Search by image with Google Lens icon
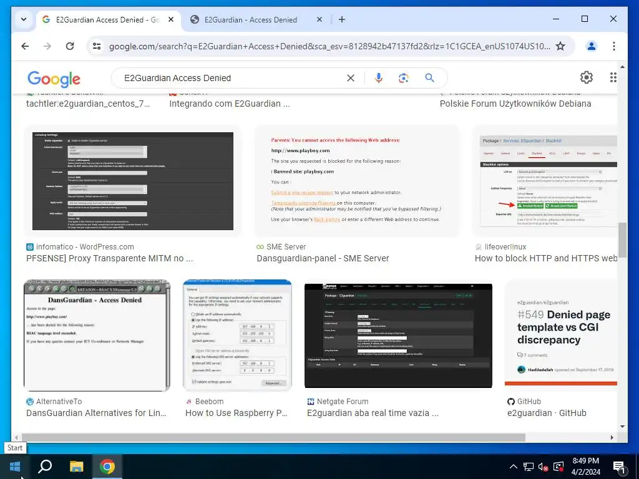Screen dimensions: 639x479 click(x=404, y=78)
